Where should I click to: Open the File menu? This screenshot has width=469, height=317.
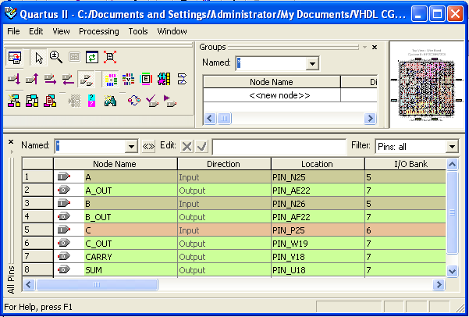pyautogui.click(x=13, y=31)
